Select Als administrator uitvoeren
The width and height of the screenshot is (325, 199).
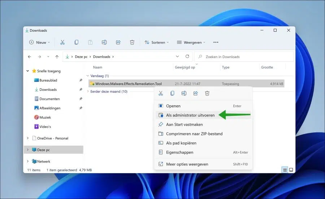tap(203, 115)
